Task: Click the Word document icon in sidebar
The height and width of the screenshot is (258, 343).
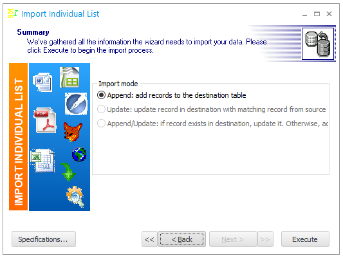Action: click(x=43, y=82)
